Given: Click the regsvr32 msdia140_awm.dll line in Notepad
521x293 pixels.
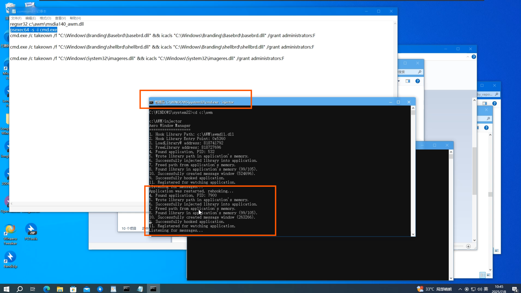Looking at the screenshot, I should [47, 24].
